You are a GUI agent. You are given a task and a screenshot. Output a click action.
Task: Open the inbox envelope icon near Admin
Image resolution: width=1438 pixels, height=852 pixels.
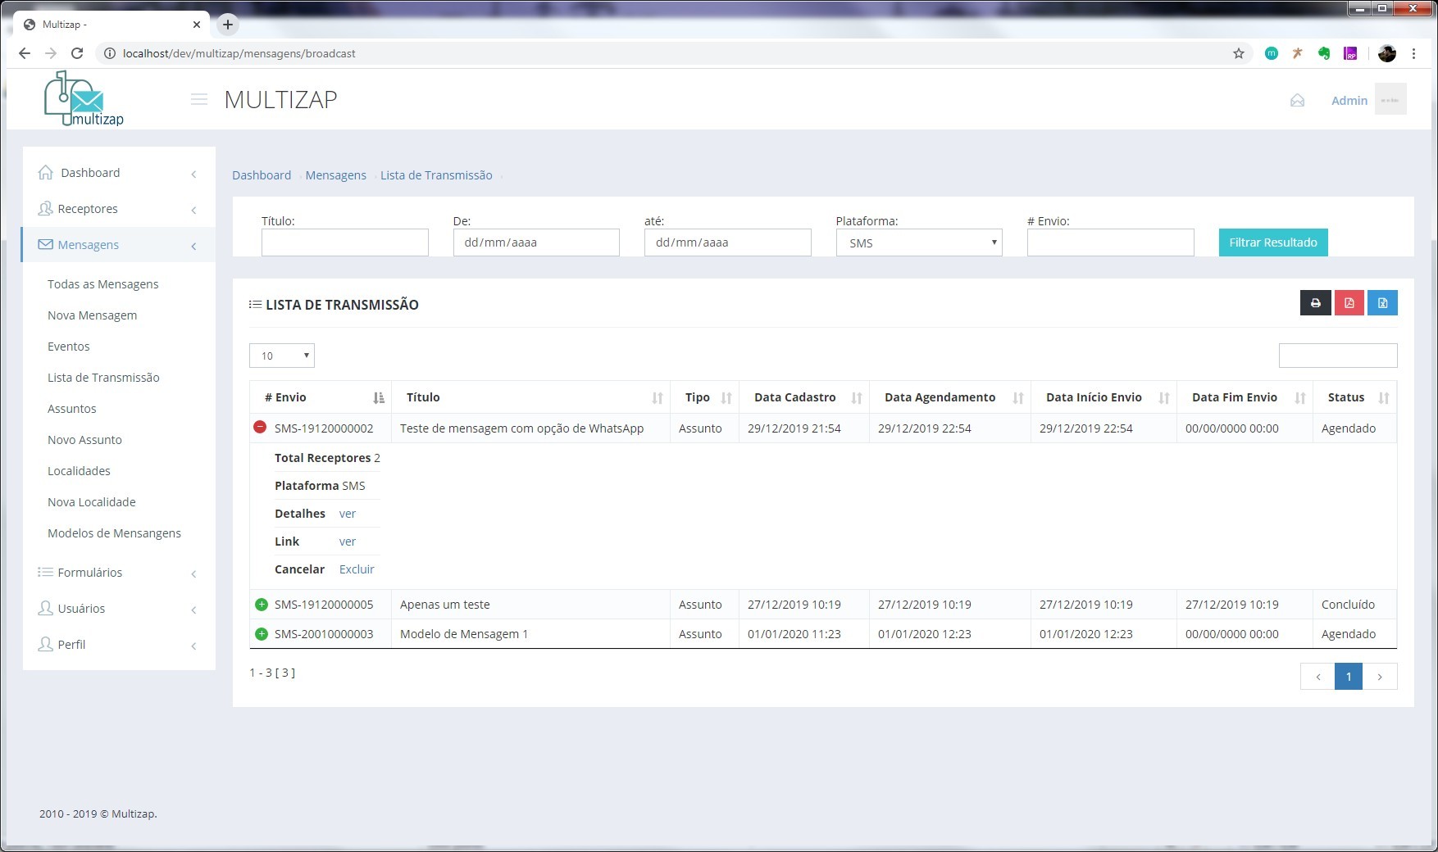(x=1297, y=100)
